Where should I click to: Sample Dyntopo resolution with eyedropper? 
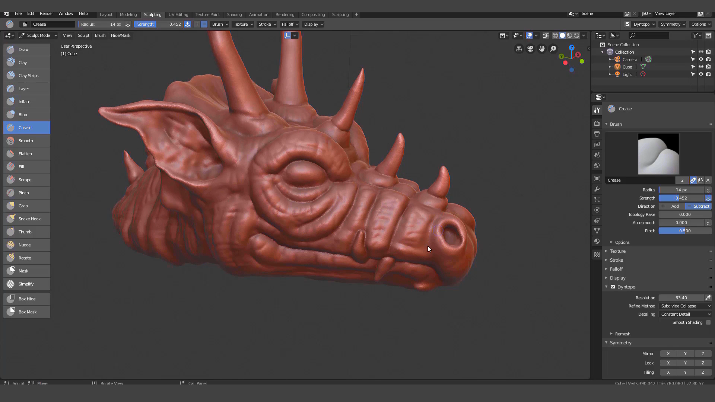[708, 298]
